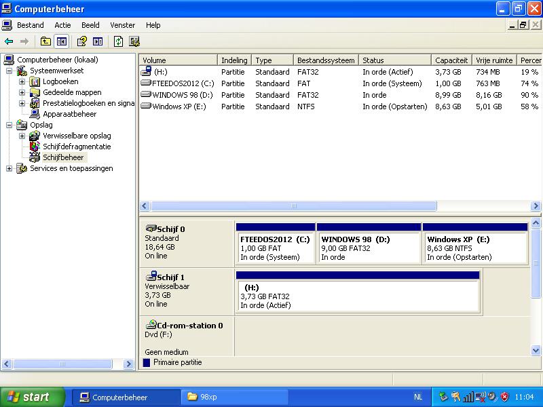Click the Schijf 0 disk icon
The height and width of the screenshot is (407, 543).
point(151,229)
